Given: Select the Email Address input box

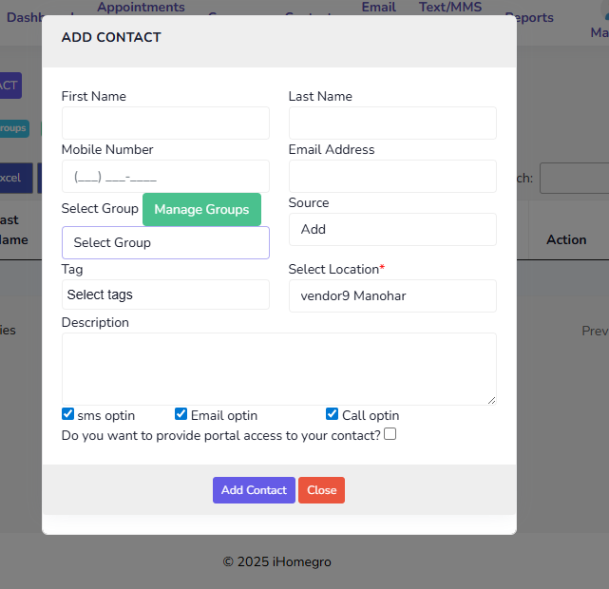Looking at the screenshot, I should click(x=391, y=176).
